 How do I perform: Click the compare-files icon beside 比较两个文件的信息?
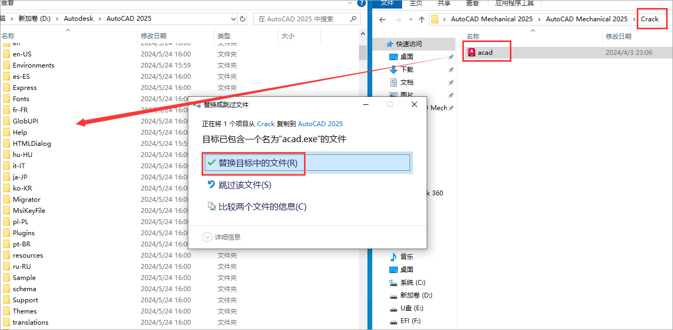coord(212,207)
